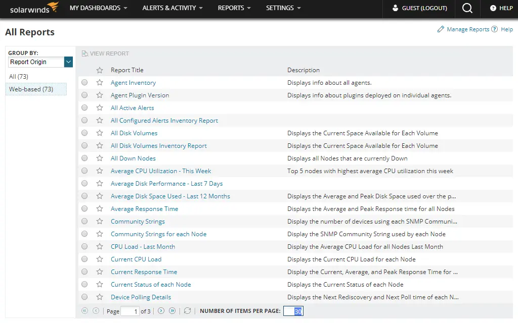Click the pencil icon next to Manage Reports
This screenshot has height=323, width=518.
click(441, 29)
